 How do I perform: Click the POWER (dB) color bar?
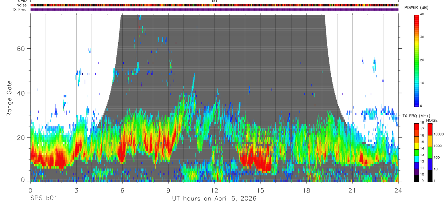(x=417, y=60)
